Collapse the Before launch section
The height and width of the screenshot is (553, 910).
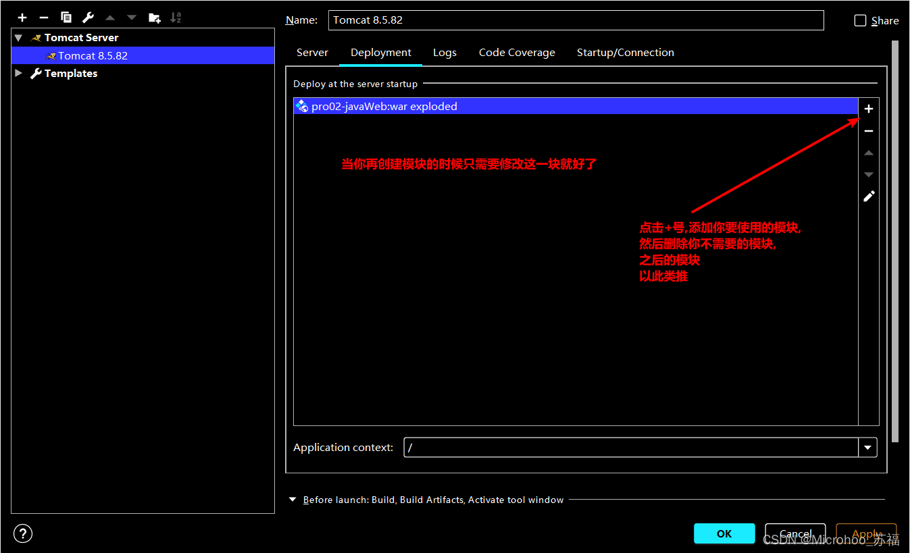point(293,500)
